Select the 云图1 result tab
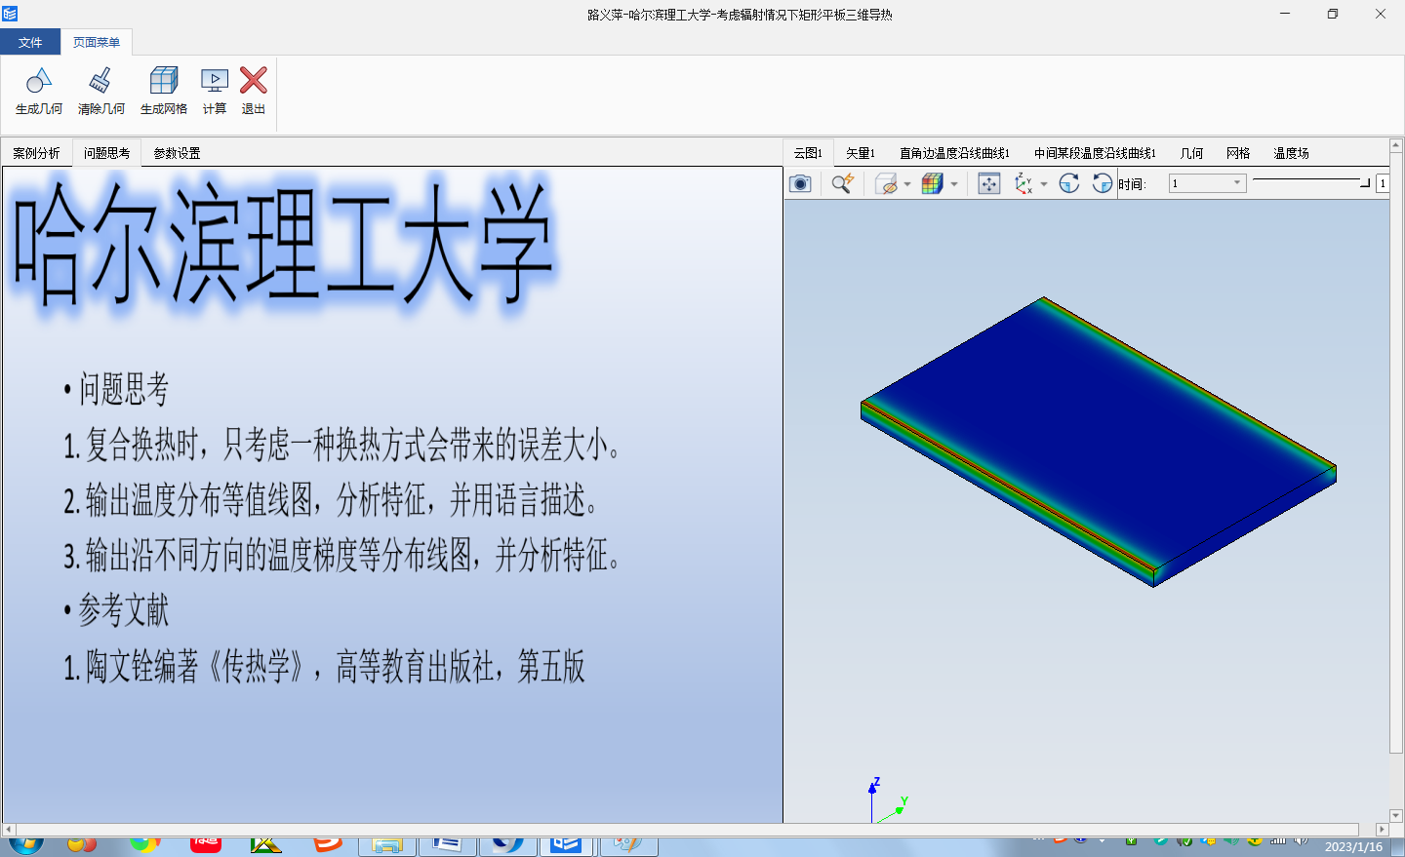Image resolution: width=1405 pixels, height=857 pixels. point(808,153)
